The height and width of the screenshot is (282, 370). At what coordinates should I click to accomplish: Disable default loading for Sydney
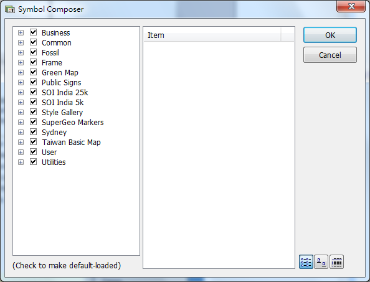[x=33, y=132]
